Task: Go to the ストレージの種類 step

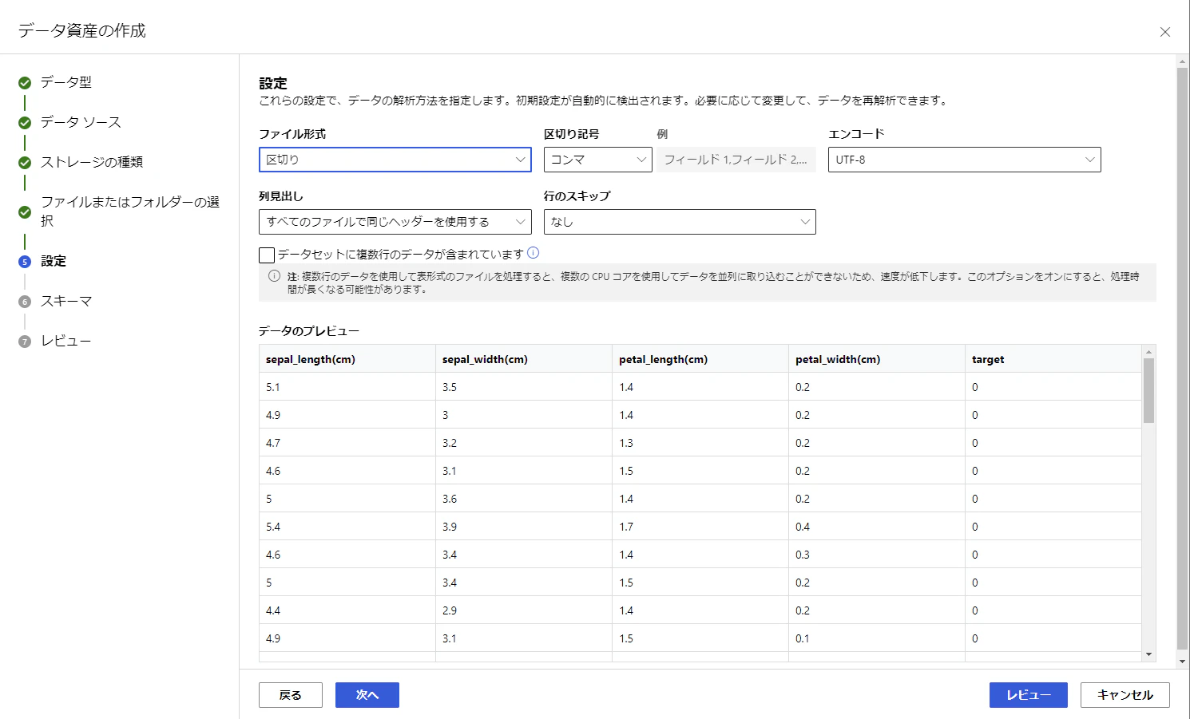Action: (x=92, y=162)
